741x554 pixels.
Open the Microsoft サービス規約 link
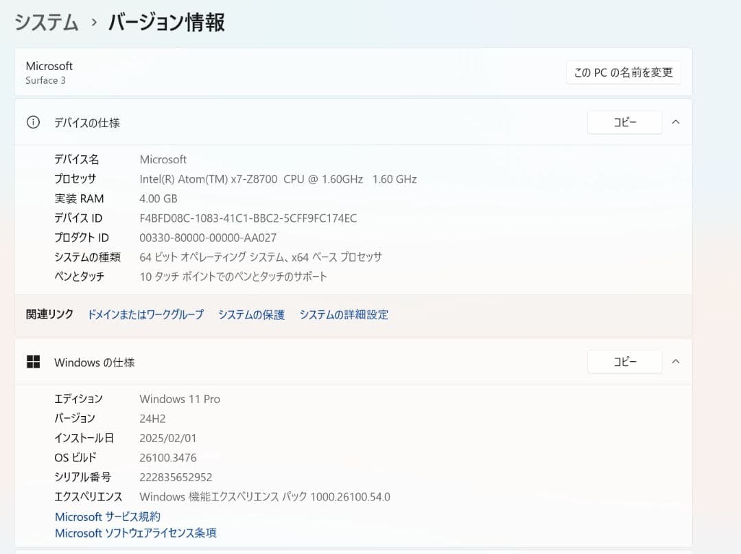click(x=108, y=516)
